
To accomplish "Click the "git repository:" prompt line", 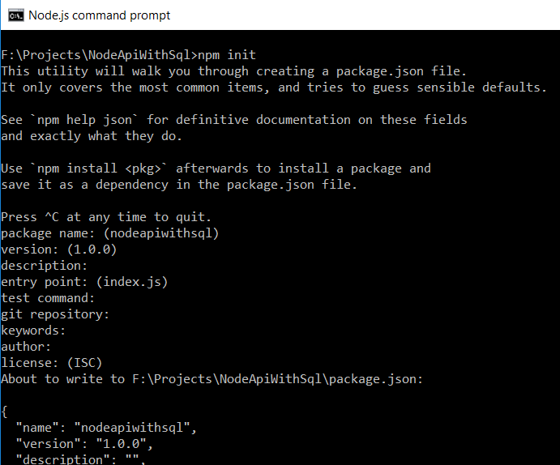I will (x=55, y=314).
